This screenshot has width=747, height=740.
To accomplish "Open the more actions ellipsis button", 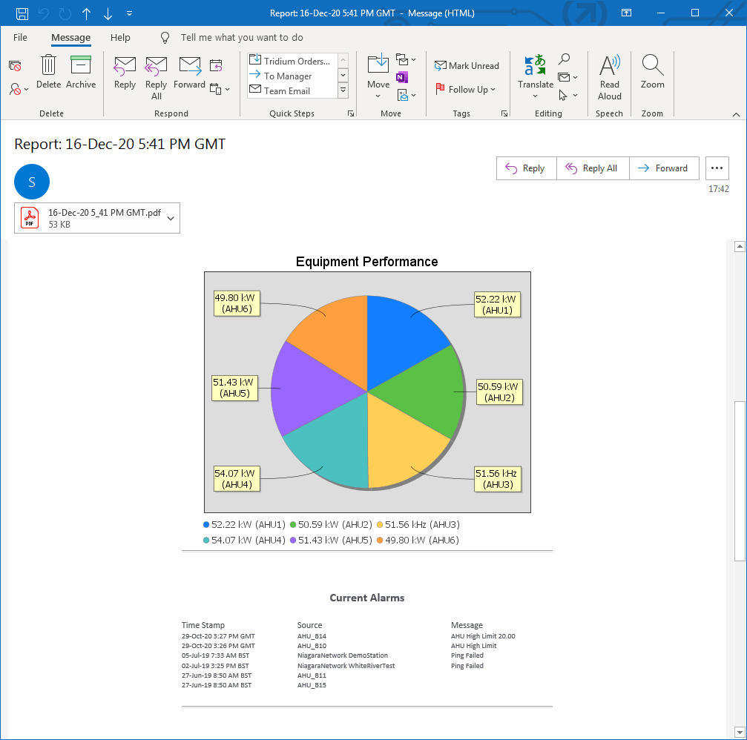I will (x=717, y=168).
